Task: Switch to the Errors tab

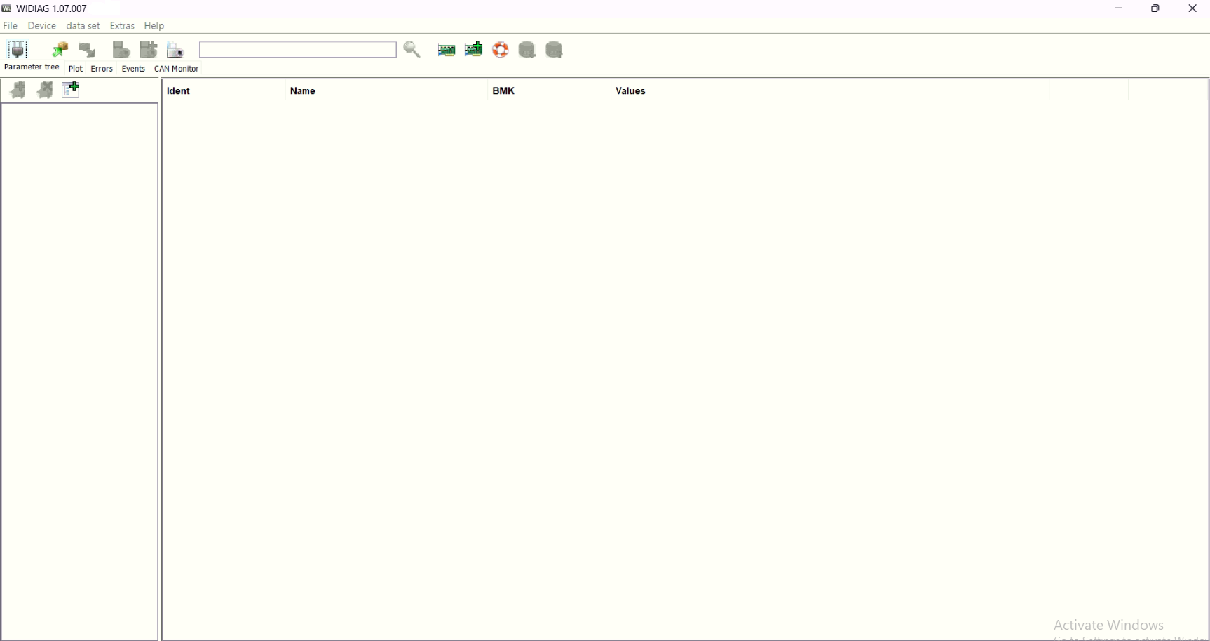Action: pyautogui.click(x=102, y=69)
